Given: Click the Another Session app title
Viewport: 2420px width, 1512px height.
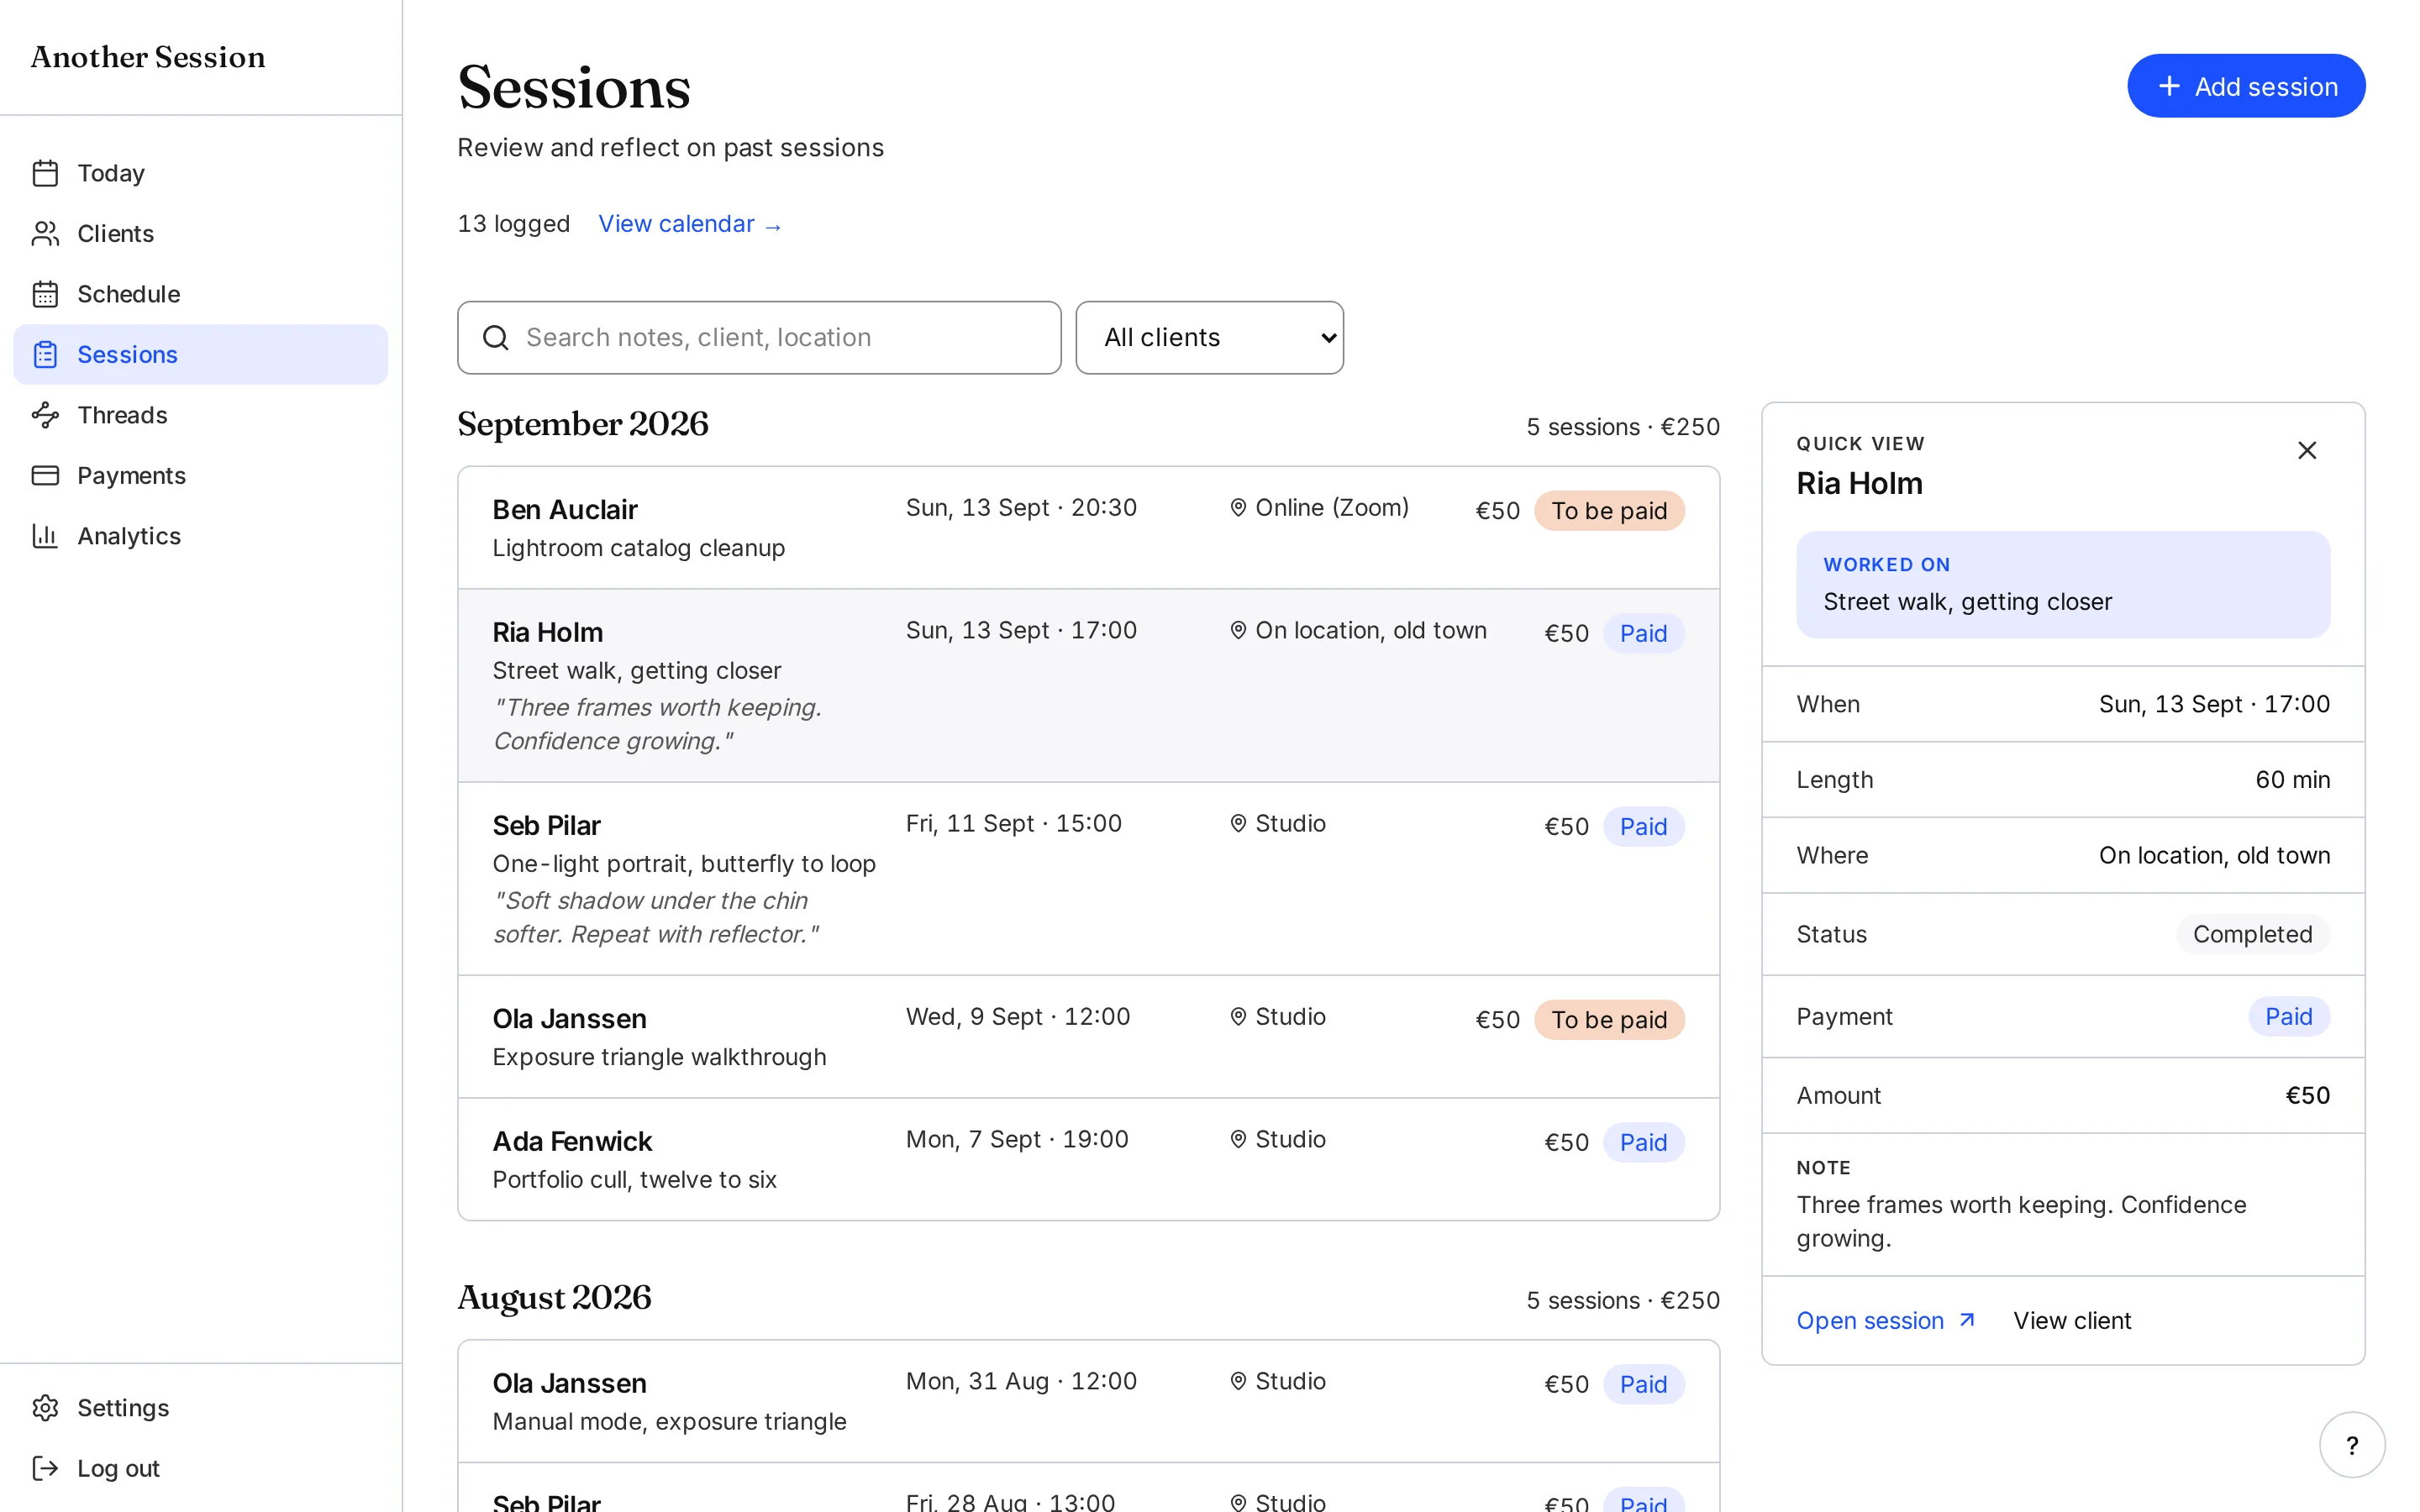Looking at the screenshot, I should [x=148, y=57].
